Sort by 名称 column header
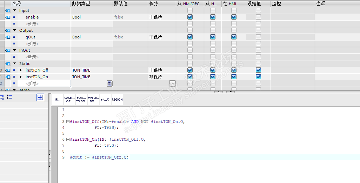The height and width of the screenshot is (183, 360). pos(41,3)
